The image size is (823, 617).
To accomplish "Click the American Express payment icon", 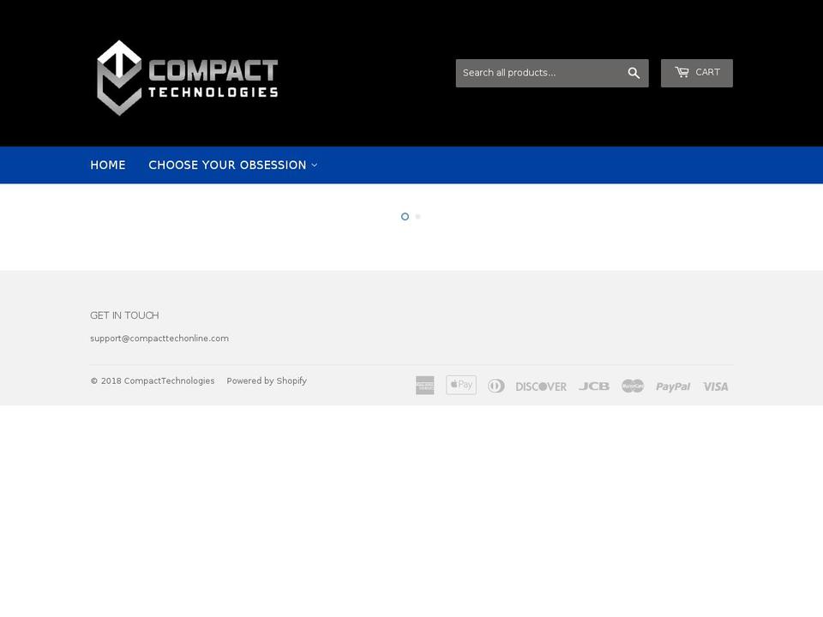I will pos(424,386).
